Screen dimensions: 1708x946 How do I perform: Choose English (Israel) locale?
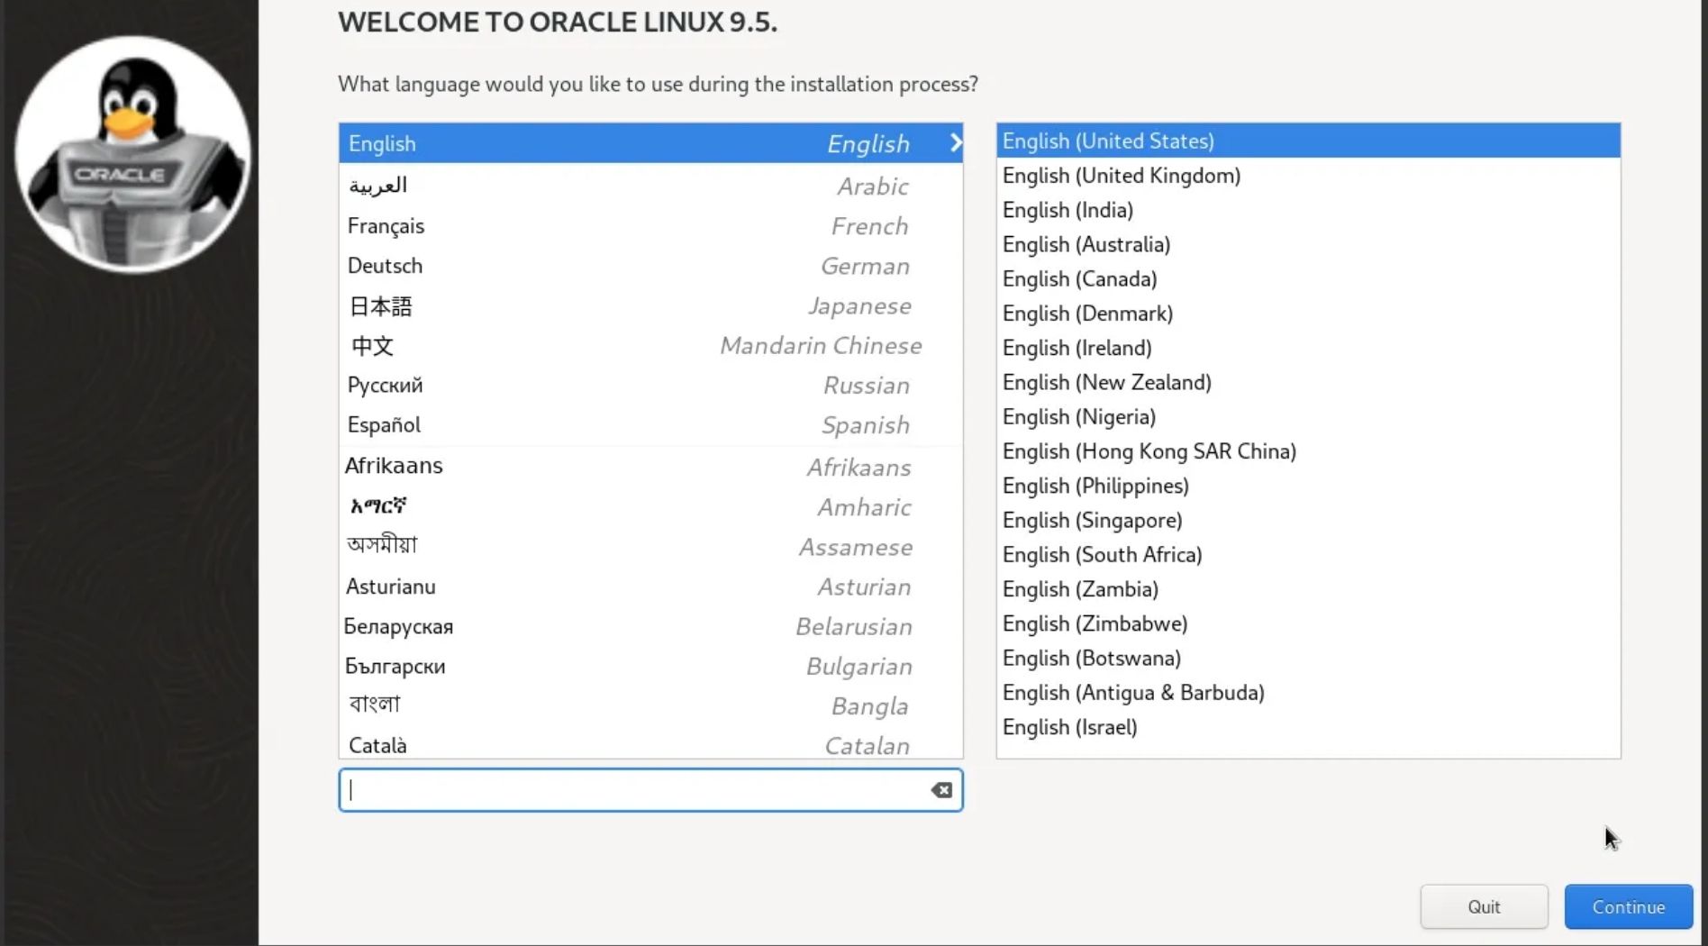point(1308,727)
